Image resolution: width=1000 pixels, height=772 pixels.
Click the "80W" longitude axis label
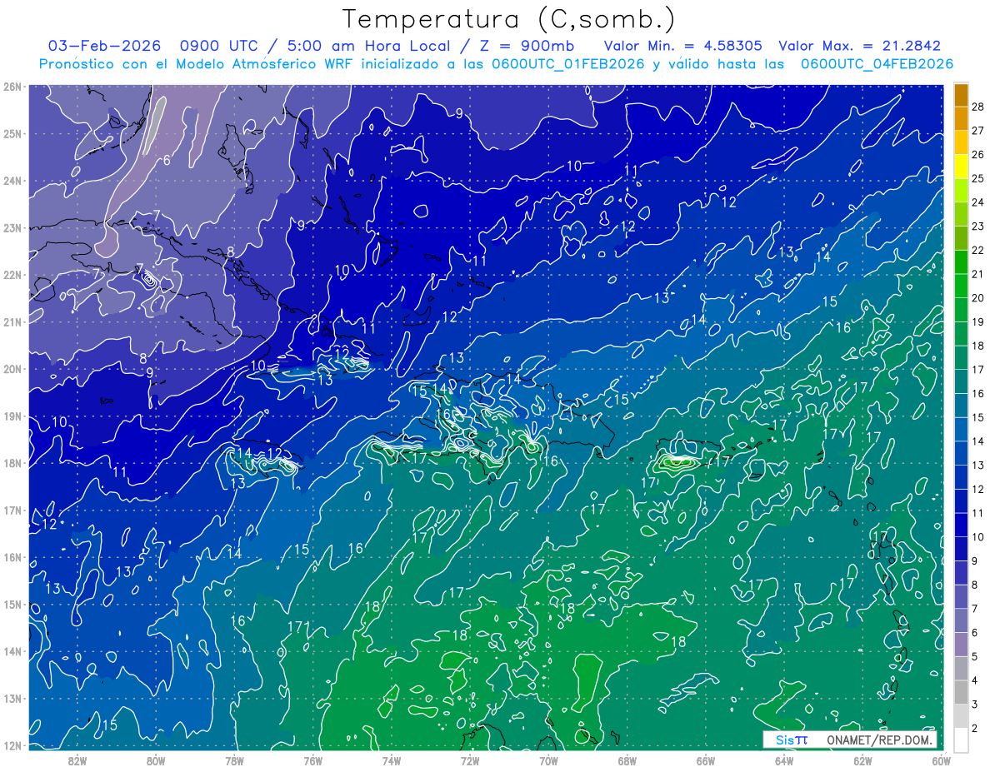click(x=156, y=760)
